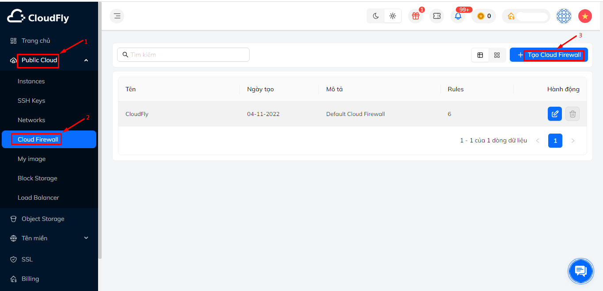Collapse the sidebar with the hamburger icon
Viewport: 603px width, 291px height.
point(117,16)
